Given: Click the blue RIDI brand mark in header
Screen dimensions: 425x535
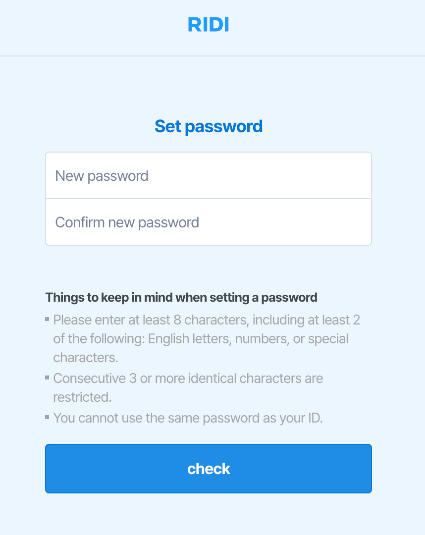Looking at the screenshot, I should point(209,24).
